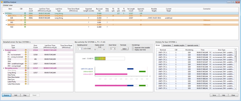Click orange icon next to Data Parity
The image size is (241, 101).
click(26, 75)
